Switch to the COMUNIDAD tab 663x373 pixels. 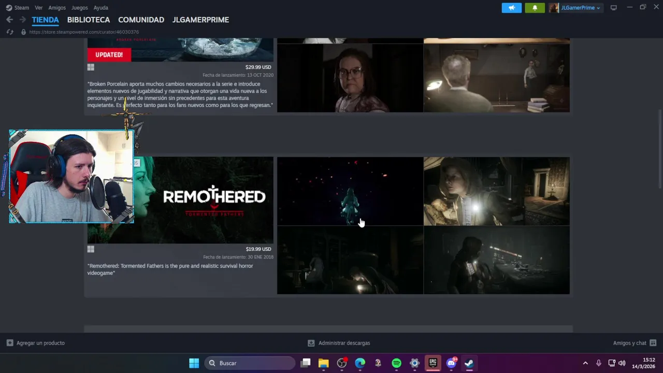(x=141, y=20)
